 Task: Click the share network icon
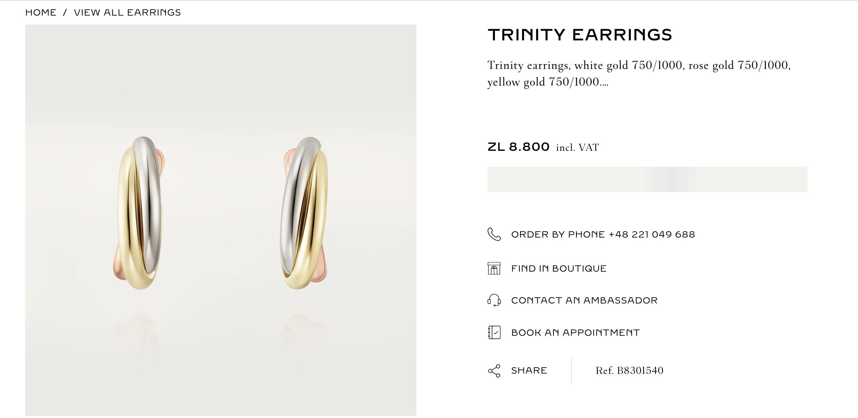click(494, 371)
